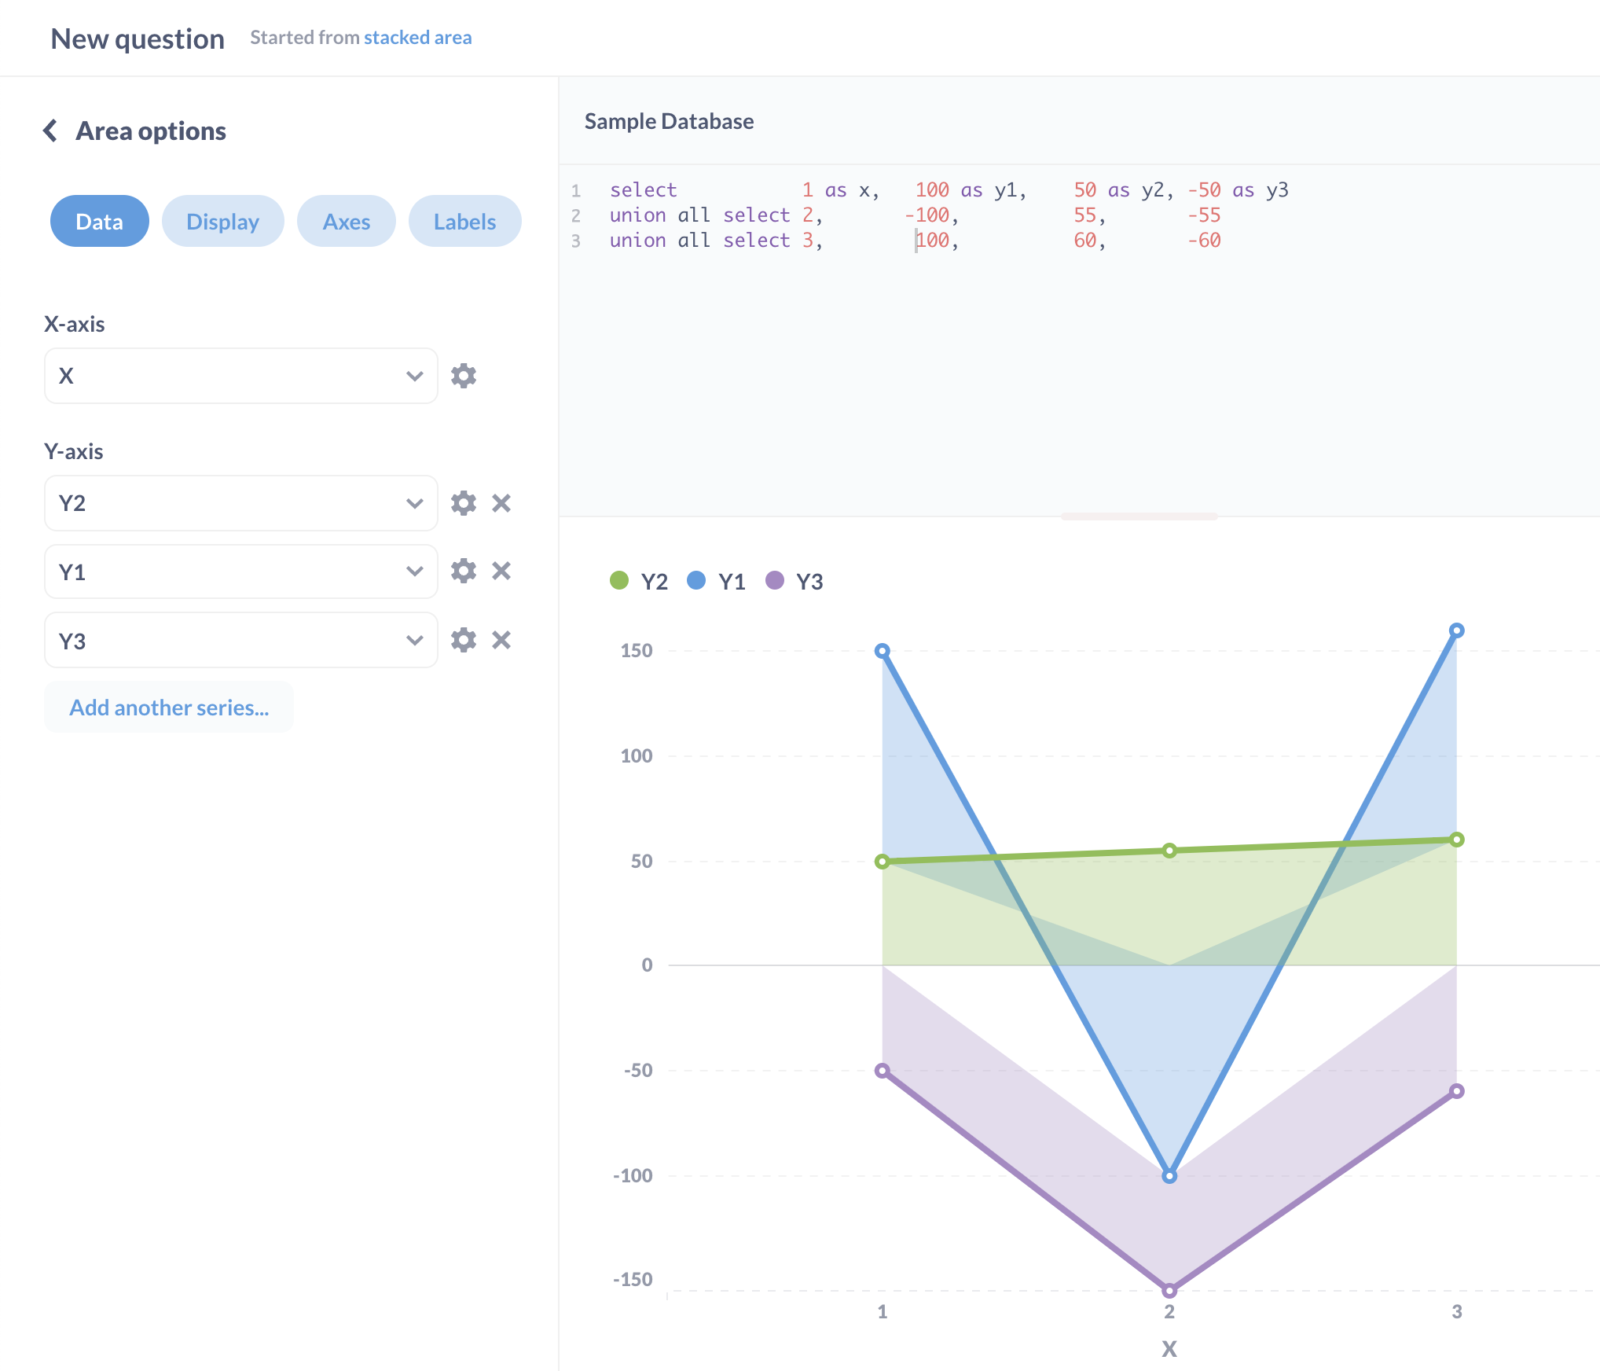Remove the Y1 series with its X icon
1600x1371 pixels.
tap(501, 571)
